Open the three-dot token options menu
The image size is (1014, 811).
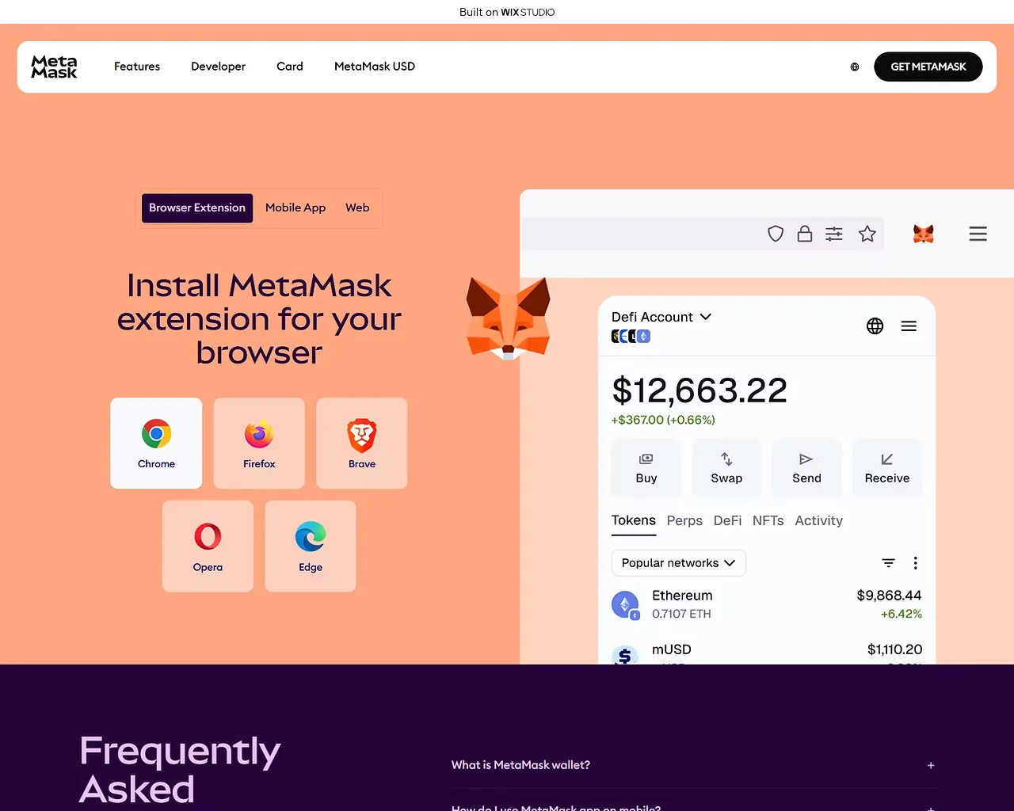click(x=916, y=563)
